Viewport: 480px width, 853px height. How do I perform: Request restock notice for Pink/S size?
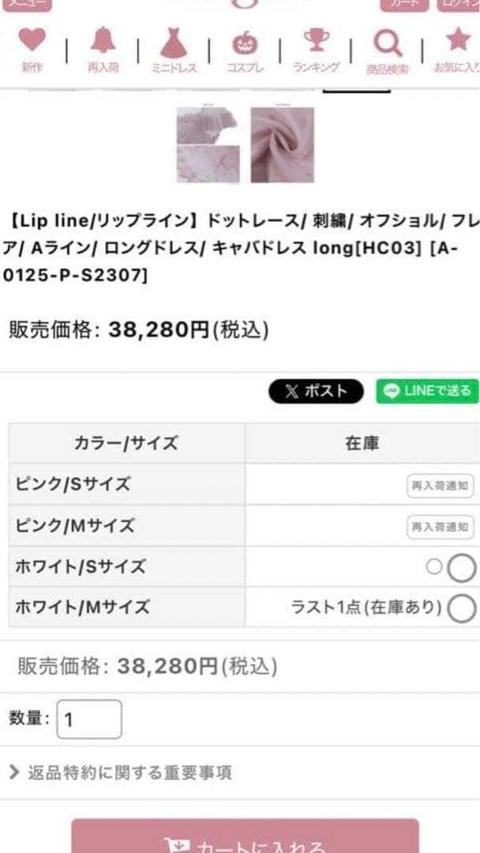click(x=441, y=485)
